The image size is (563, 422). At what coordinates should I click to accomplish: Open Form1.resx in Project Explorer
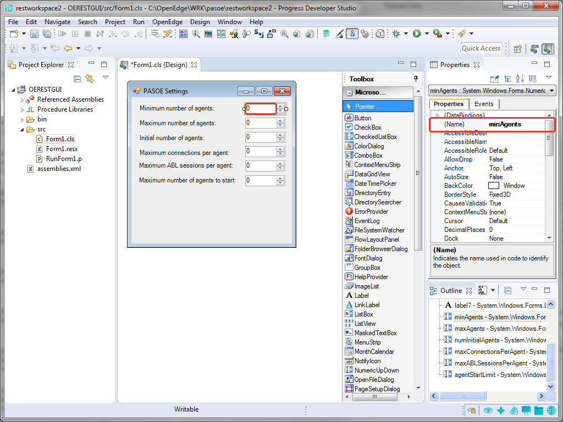pyautogui.click(x=62, y=149)
